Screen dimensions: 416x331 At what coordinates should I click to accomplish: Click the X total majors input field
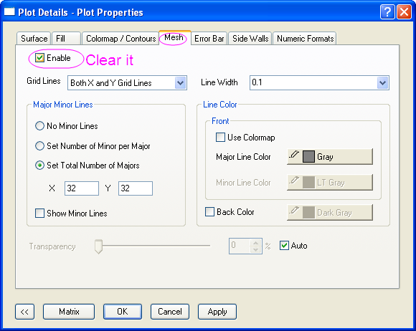pos(82,188)
